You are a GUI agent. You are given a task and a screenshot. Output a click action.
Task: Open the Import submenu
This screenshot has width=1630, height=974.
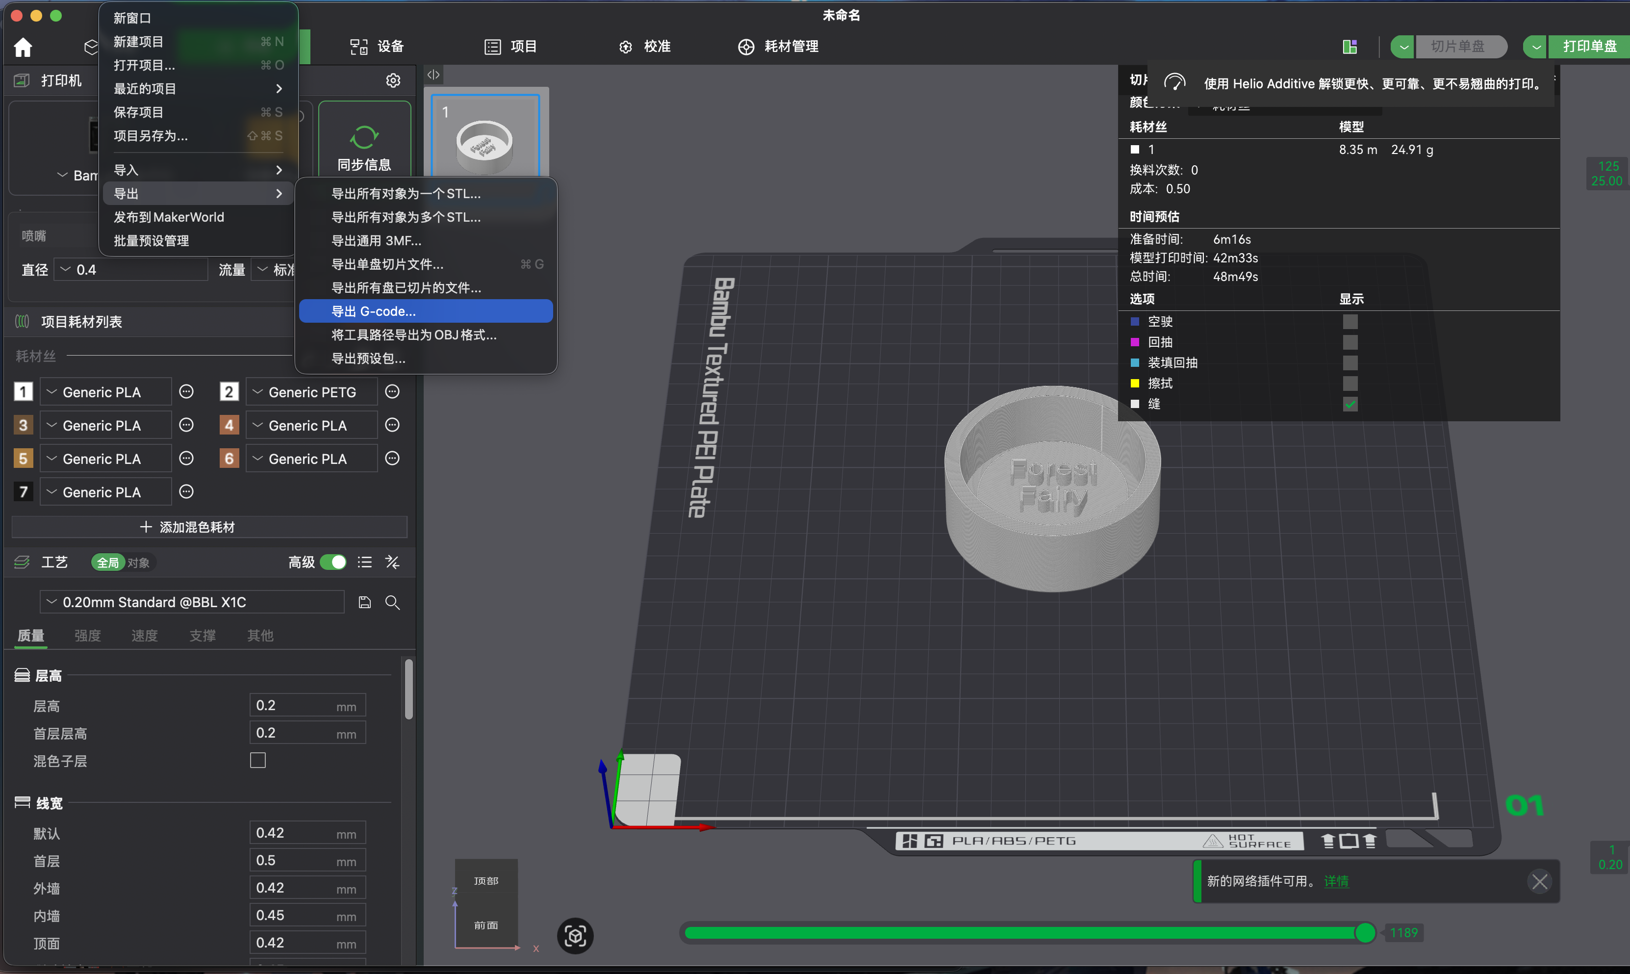tap(198, 170)
